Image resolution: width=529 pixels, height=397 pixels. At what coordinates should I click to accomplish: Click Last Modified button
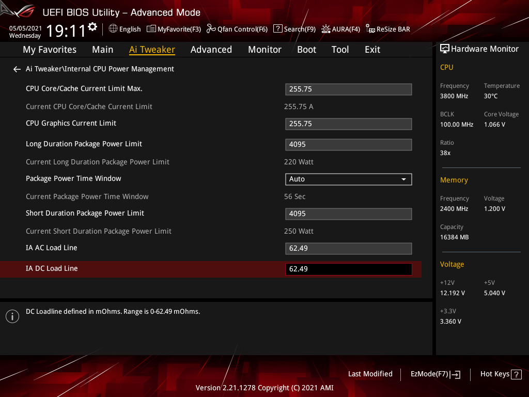click(370, 374)
